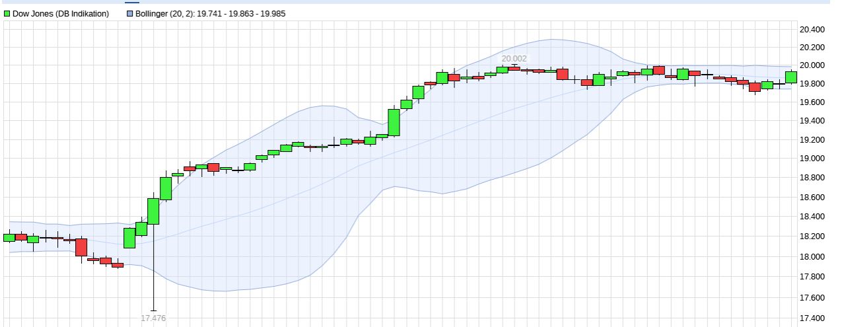Click the 20.200 axis label
The height and width of the screenshot is (327, 842).
pyautogui.click(x=812, y=48)
